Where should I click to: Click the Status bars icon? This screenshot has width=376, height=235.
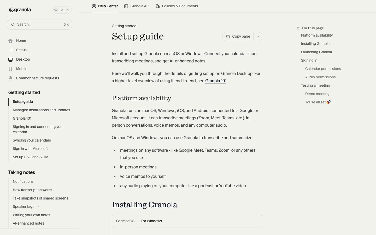click(x=10, y=50)
